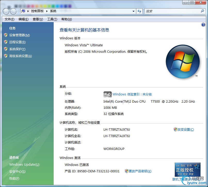Image resolution: width=208 pixels, height=187 pixels.
Task: Focus the 搜索 search field
Action: 172,11
